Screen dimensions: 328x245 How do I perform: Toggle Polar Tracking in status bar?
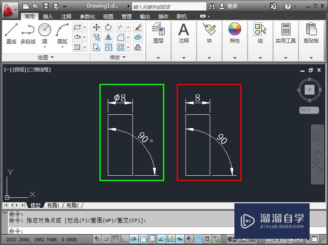[x=134, y=239]
